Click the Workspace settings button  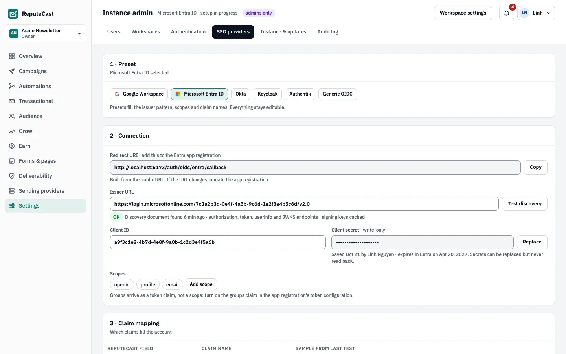[463, 13]
